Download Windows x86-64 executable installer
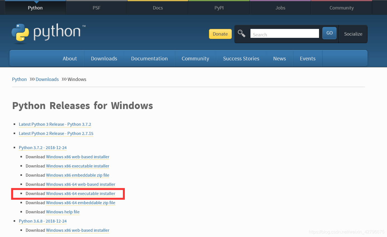This screenshot has height=237, width=387. coord(81,194)
